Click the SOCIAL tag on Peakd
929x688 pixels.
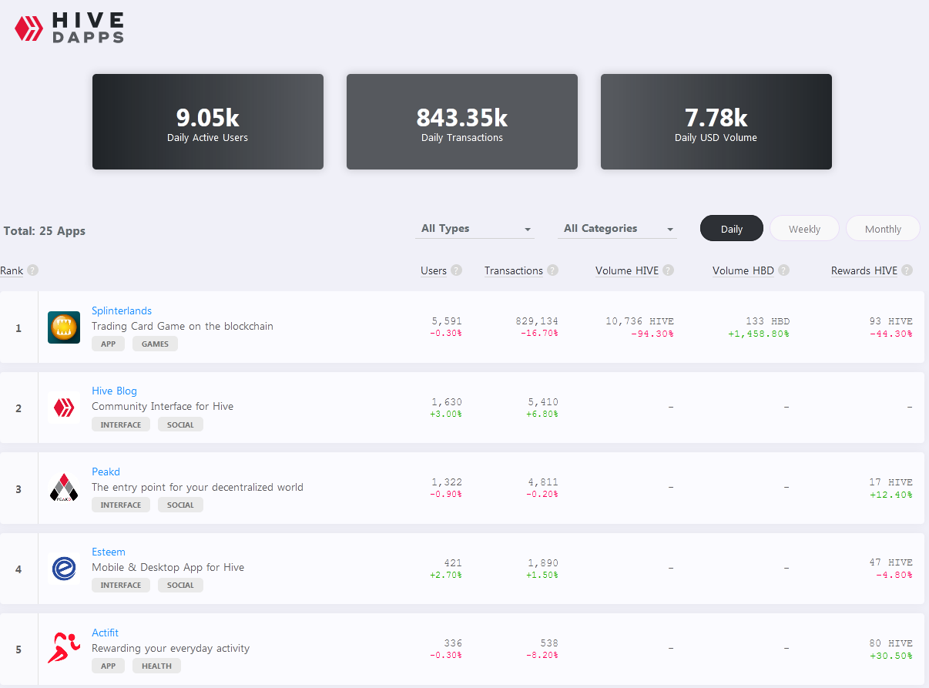tap(180, 505)
